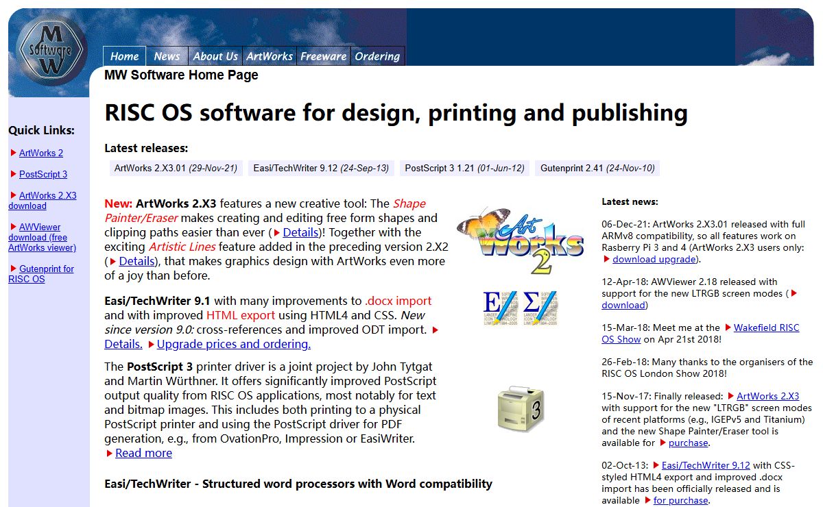Click the Easi/TechWriter product icon
Viewport: 823px width, 507px height.
[x=521, y=308]
